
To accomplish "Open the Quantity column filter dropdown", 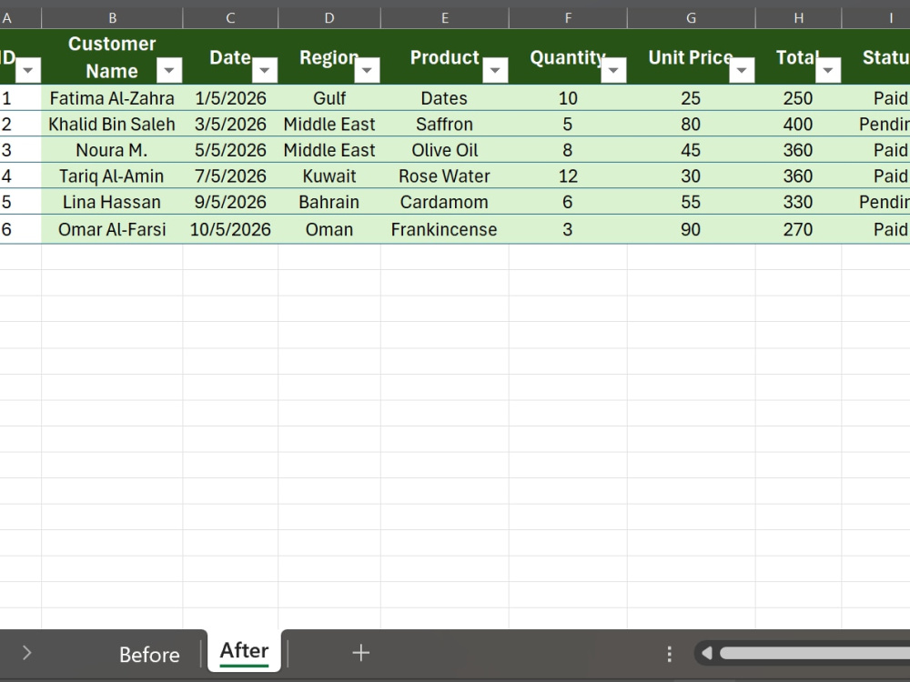I will 613,70.
